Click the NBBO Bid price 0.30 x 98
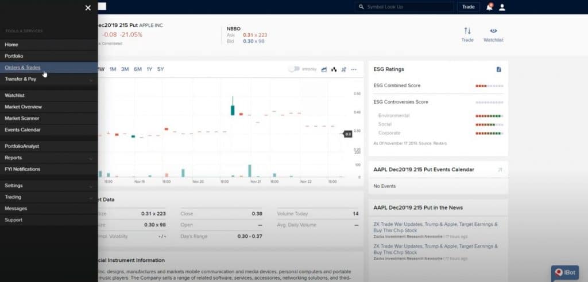588x282 pixels. [253, 41]
